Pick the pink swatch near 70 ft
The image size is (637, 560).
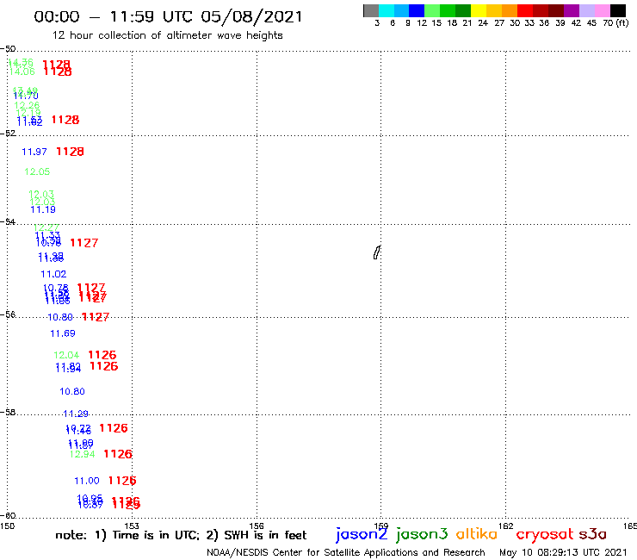tap(602, 10)
